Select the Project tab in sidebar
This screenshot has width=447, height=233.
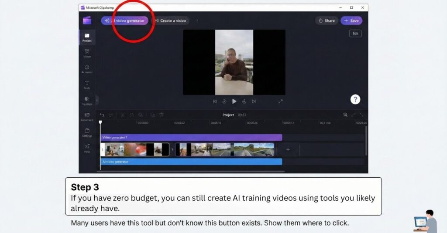point(87,37)
